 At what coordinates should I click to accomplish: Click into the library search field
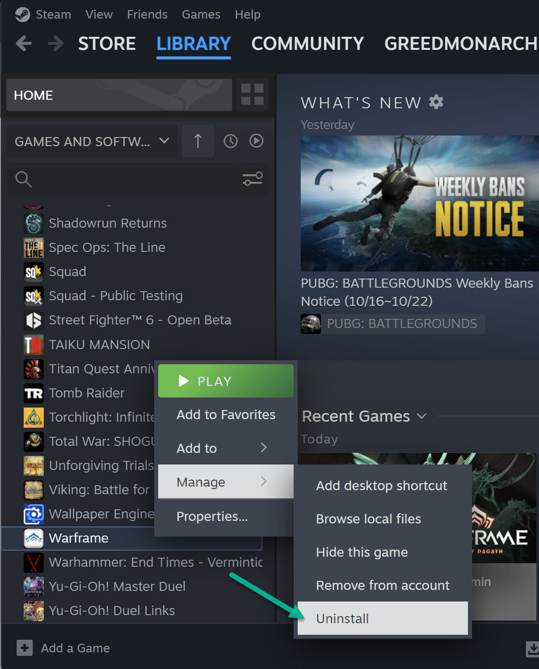coord(137,179)
